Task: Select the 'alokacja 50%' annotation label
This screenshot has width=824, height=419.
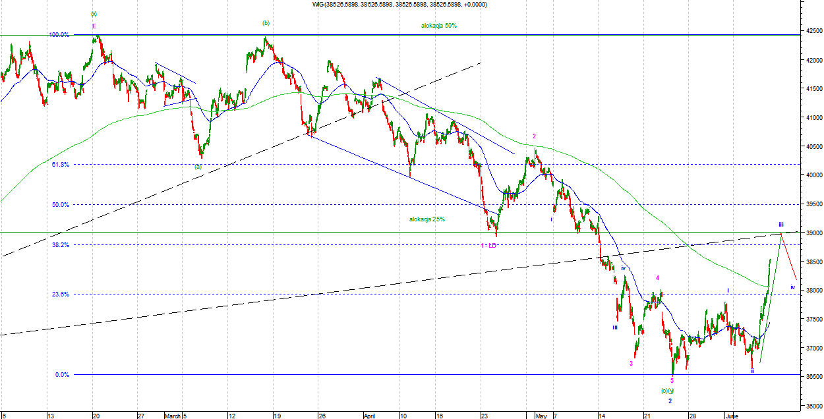Action: coord(439,26)
